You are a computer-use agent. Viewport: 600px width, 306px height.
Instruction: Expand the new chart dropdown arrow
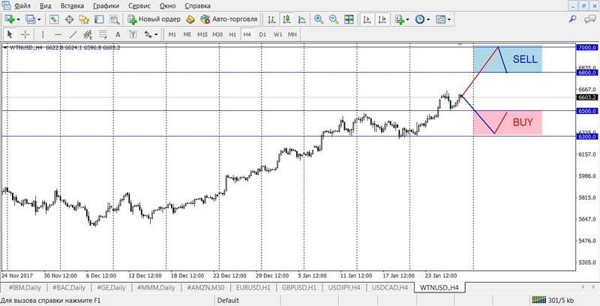19,19
